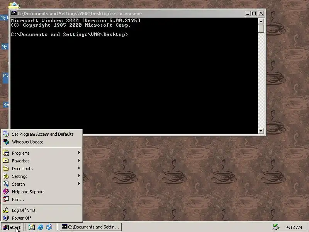The height and width of the screenshot is (232, 309).
Task: Choose Run... from Start menu
Action: pyautogui.click(x=42, y=200)
